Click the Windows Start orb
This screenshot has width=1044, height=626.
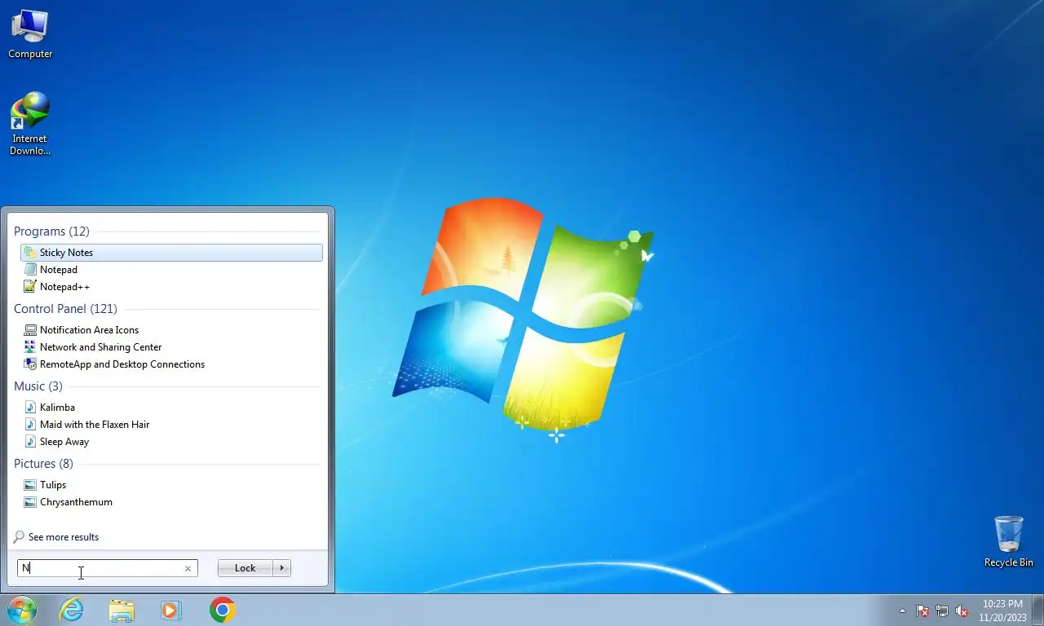tap(21, 610)
